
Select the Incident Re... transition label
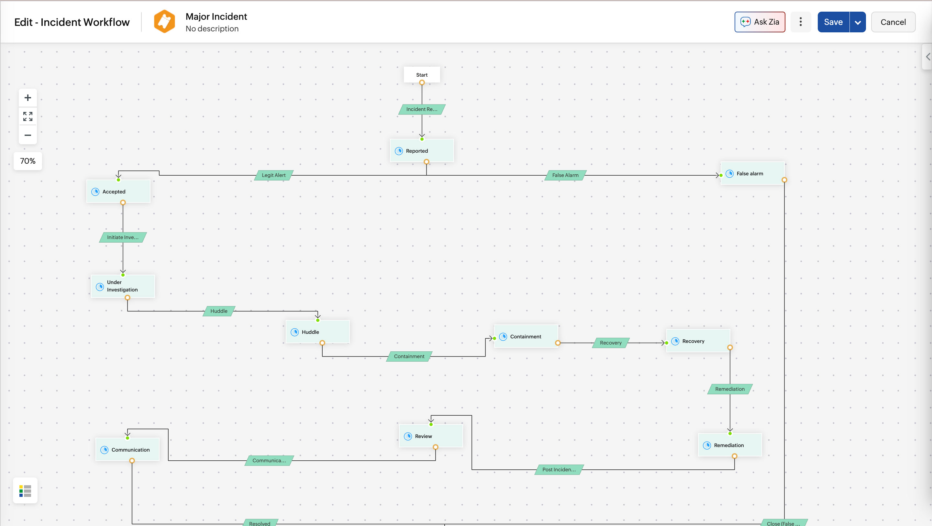click(422, 109)
